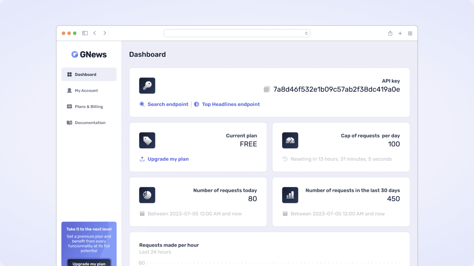Click the browser back navigation arrow
Viewport: 474px width, 266px height.
click(x=95, y=33)
